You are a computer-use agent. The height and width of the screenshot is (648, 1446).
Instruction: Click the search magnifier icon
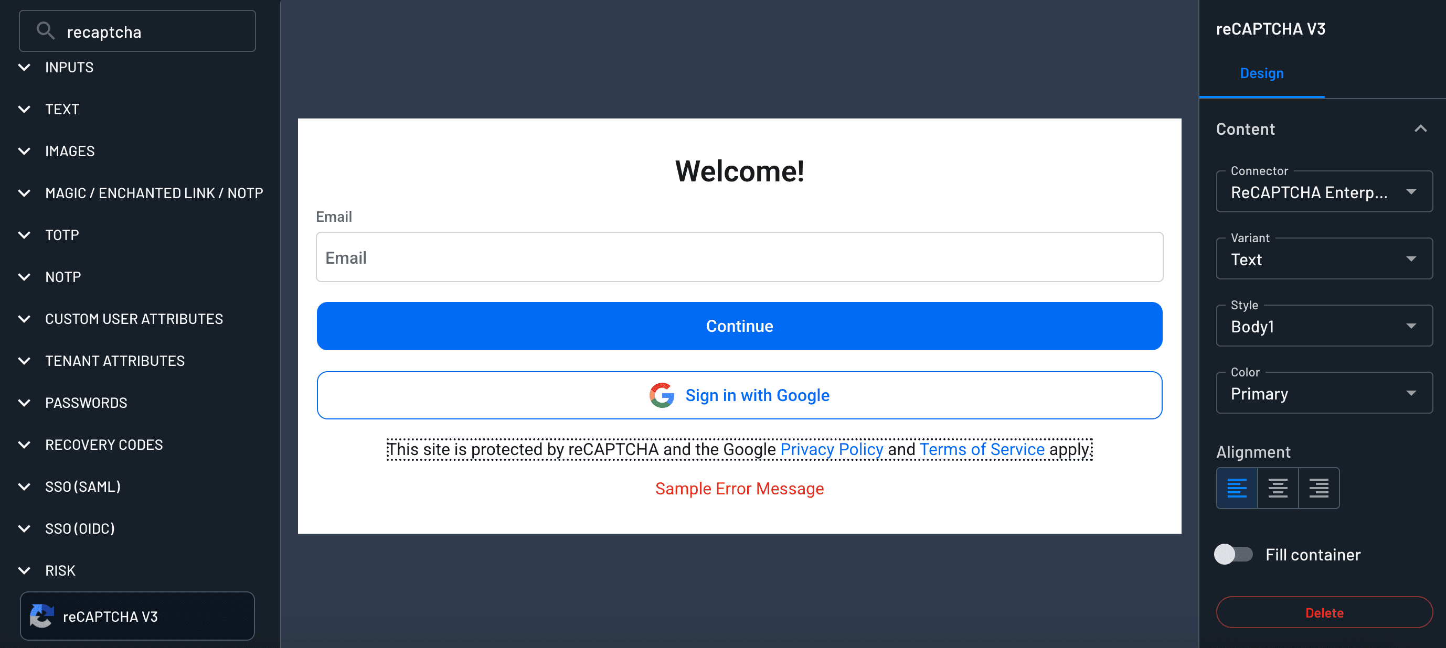point(45,31)
